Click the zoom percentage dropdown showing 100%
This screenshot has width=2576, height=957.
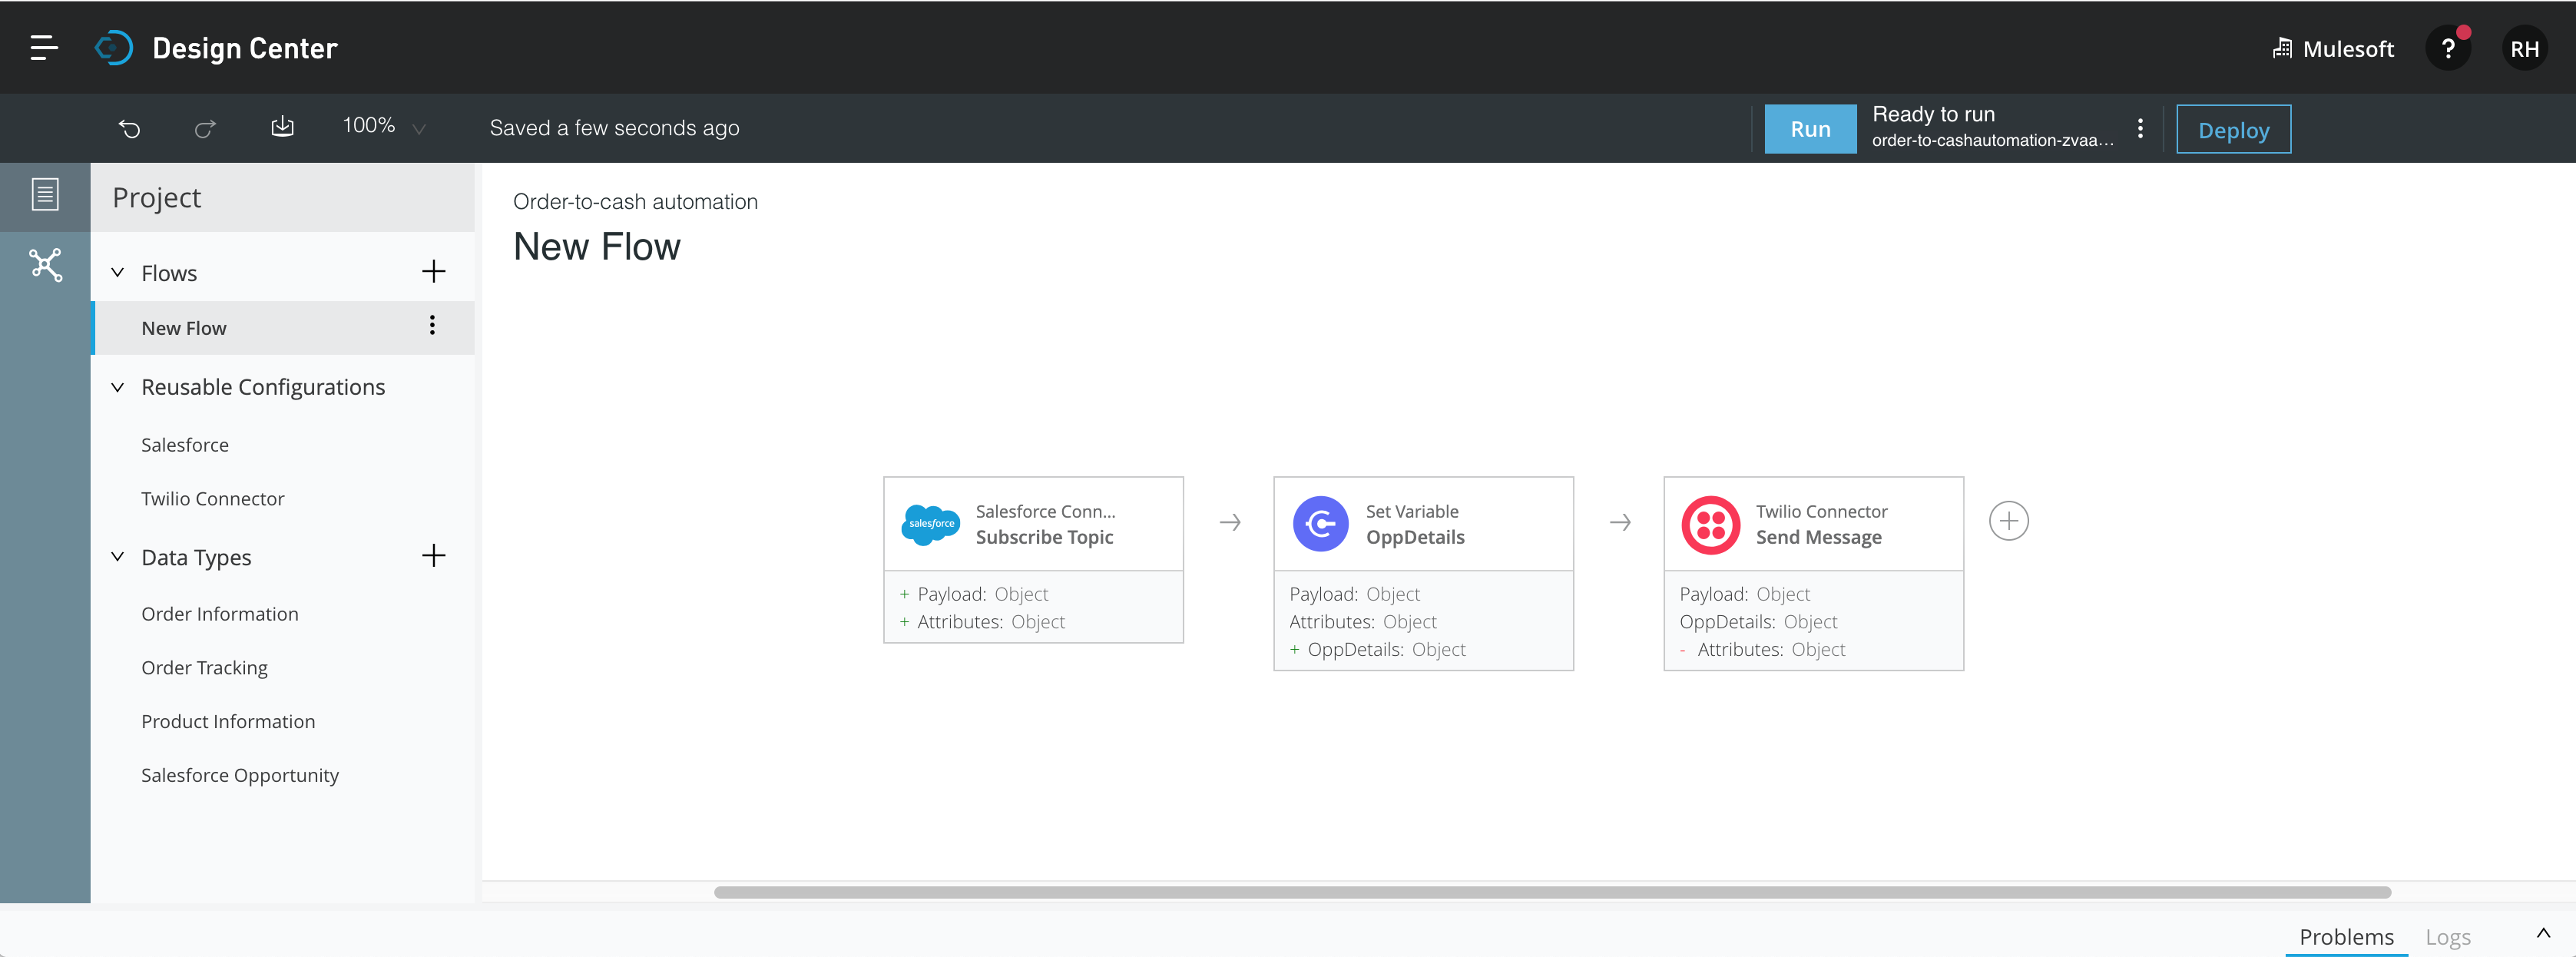pos(379,127)
